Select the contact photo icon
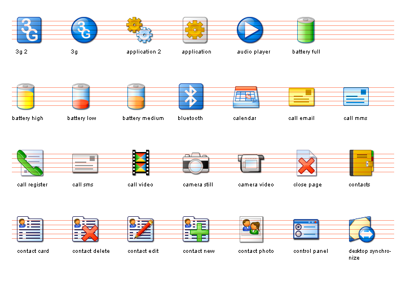The image size is (406, 290). click(x=250, y=229)
